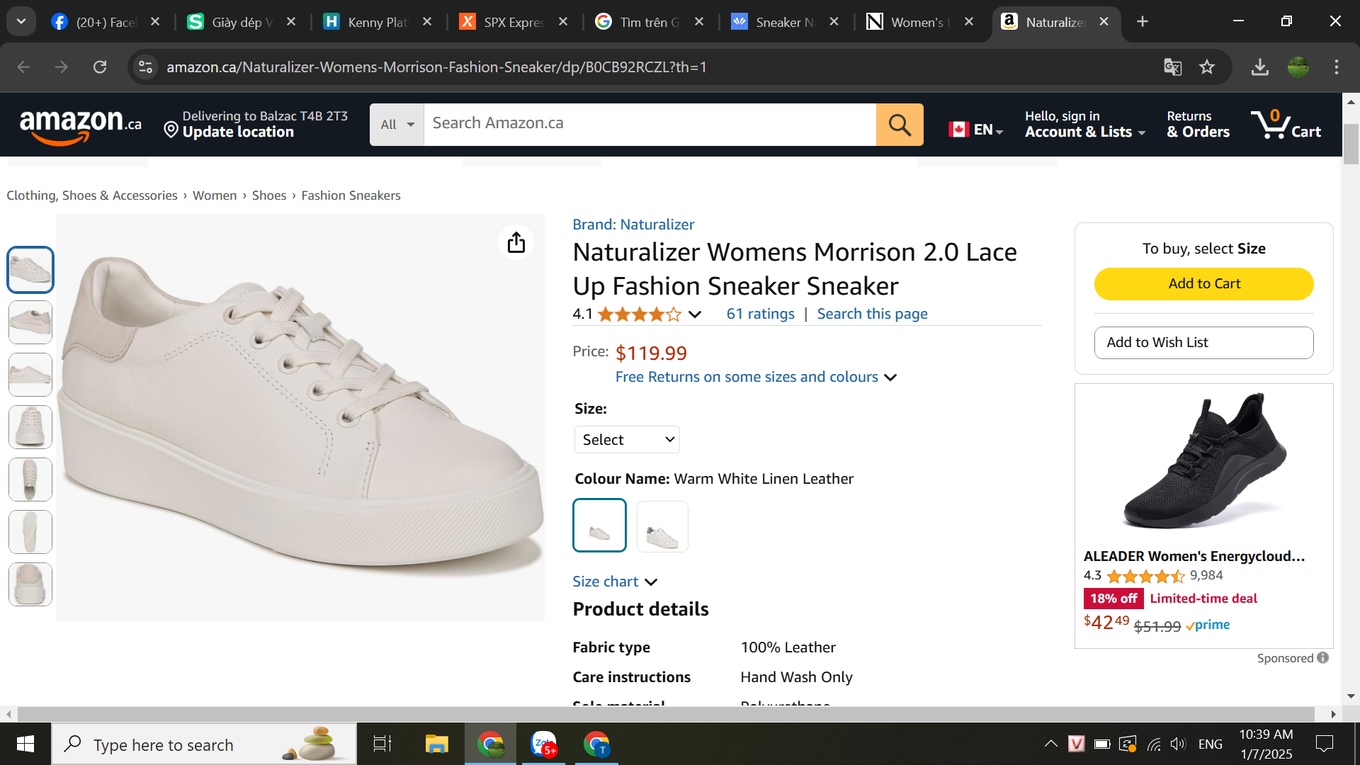The height and width of the screenshot is (765, 1360).
Task: Select the Warm White Linen Leather swatch
Action: tap(599, 526)
